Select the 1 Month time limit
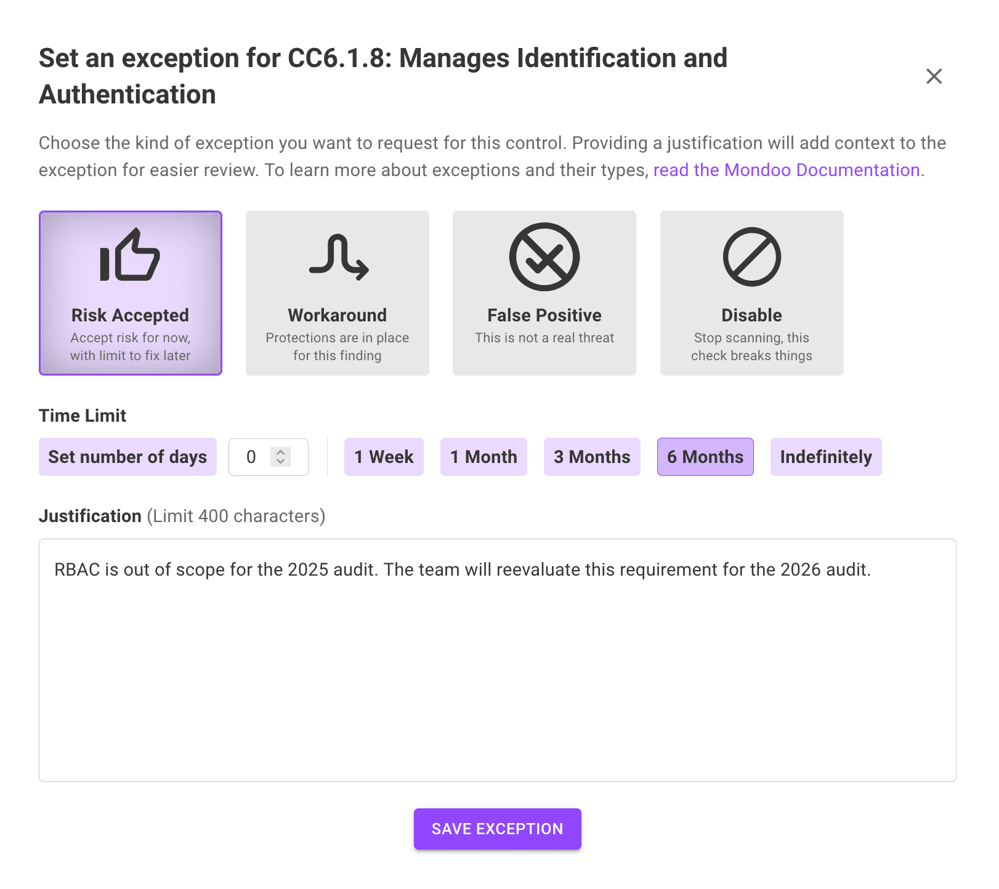Image resolution: width=999 pixels, height=889 pixels. pos(483,457)
